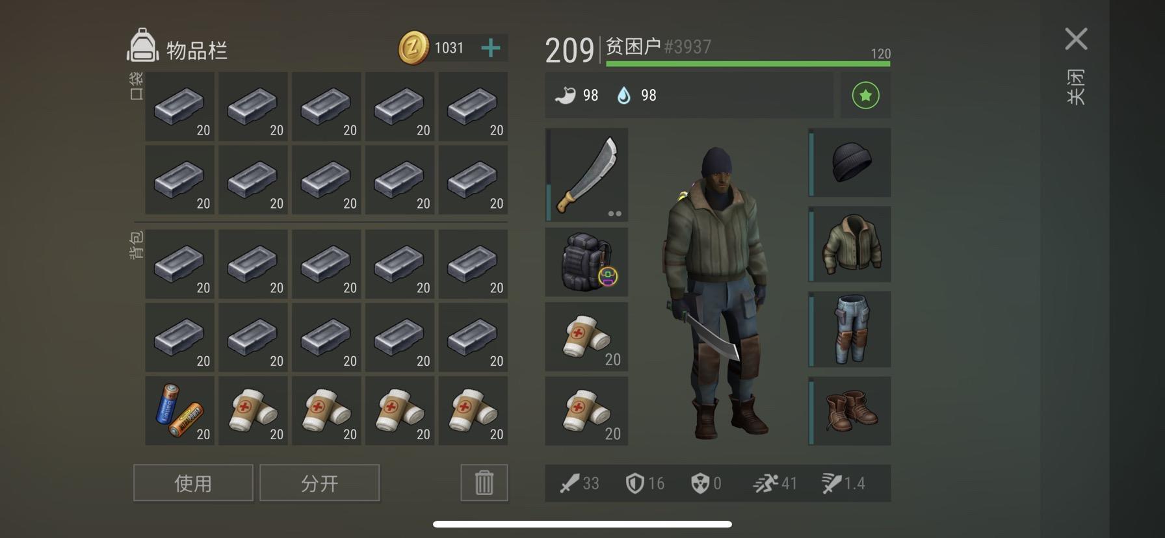Select the upper quick-slot bandages

[x=586, y=337]
